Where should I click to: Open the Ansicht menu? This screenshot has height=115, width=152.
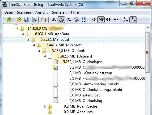coord(41,12)
